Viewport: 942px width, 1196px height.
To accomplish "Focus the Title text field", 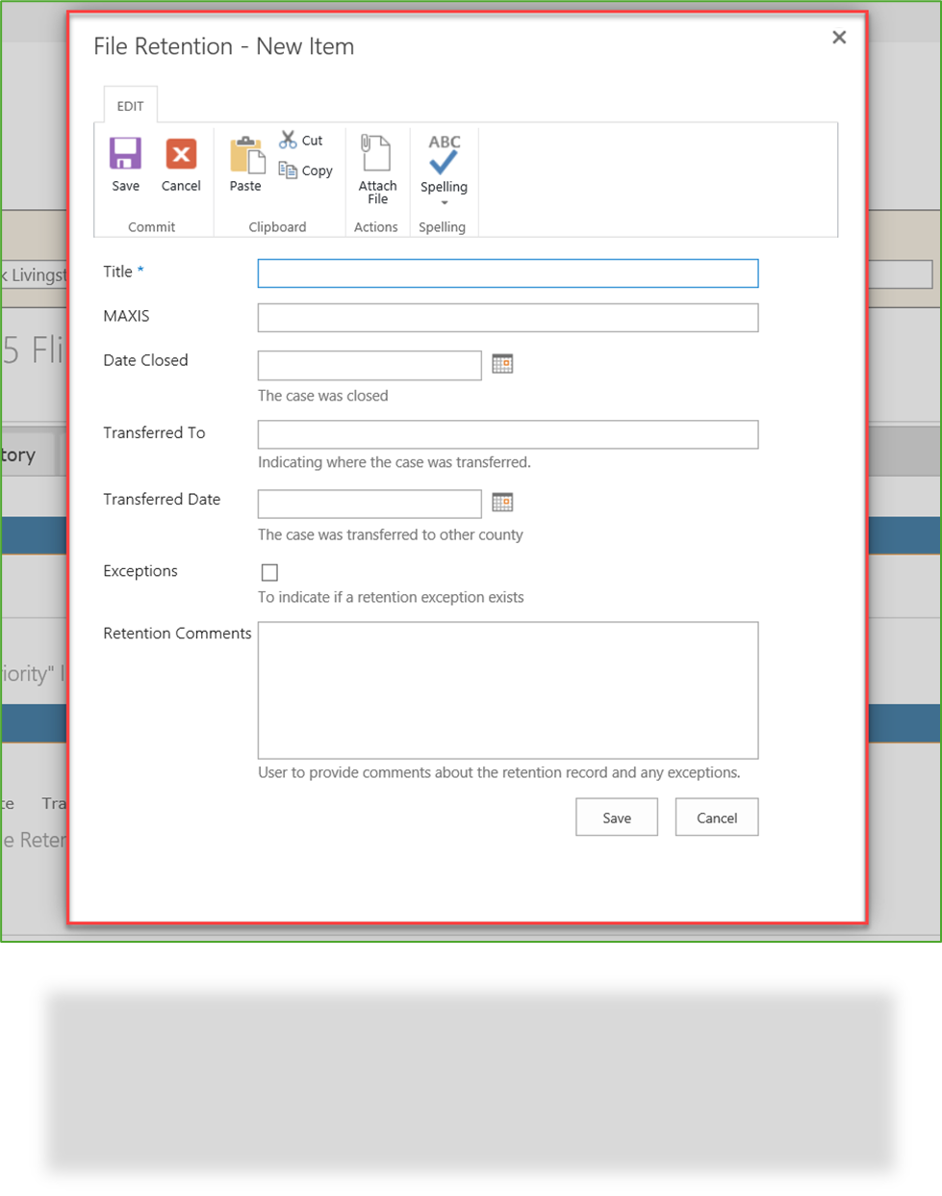I will click(x=507, y=273).
